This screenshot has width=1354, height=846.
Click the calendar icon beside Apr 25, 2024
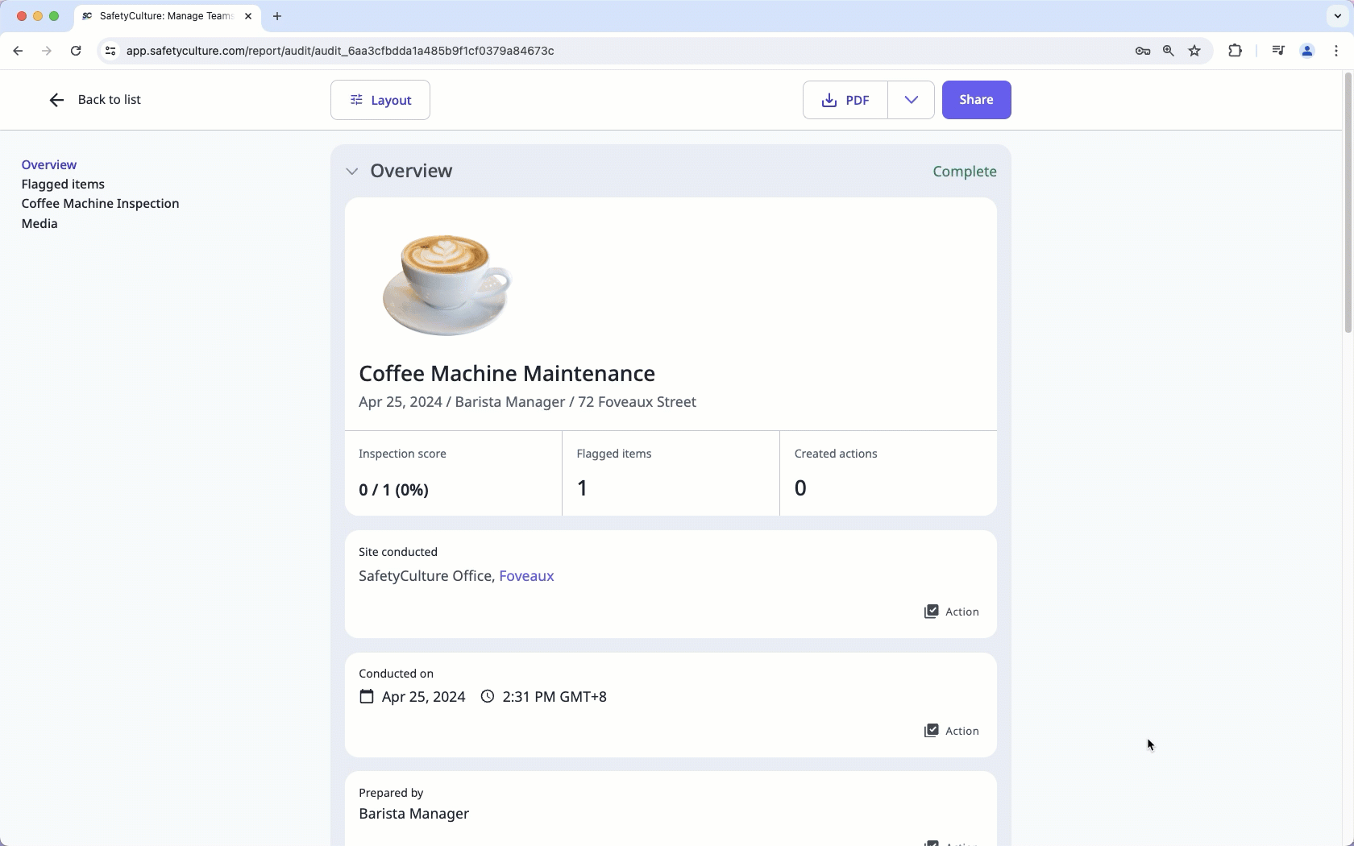tap(367, 697)
